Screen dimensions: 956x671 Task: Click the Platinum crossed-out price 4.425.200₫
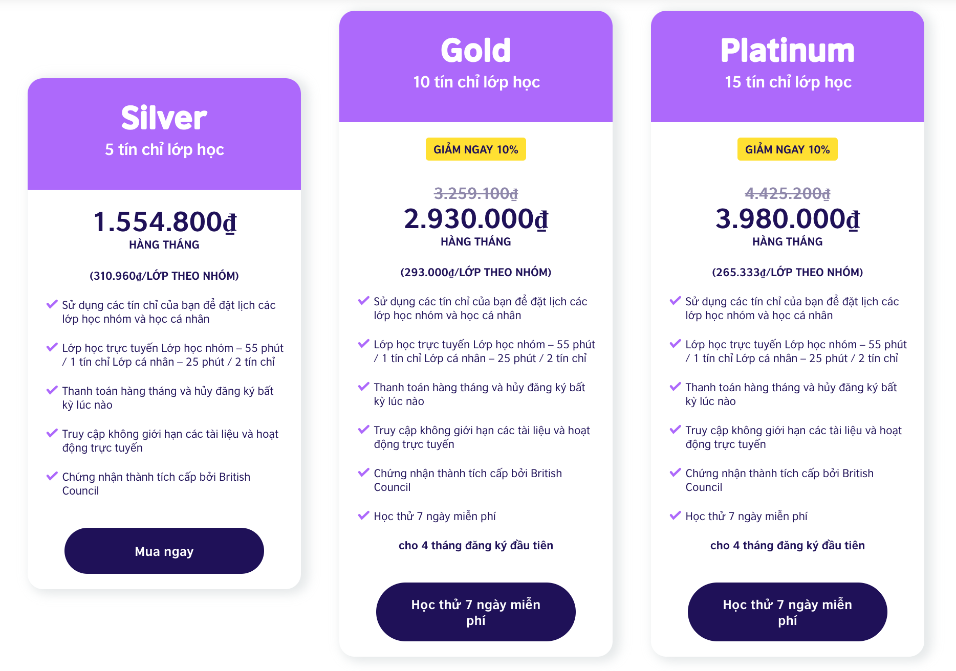(787, 193)
